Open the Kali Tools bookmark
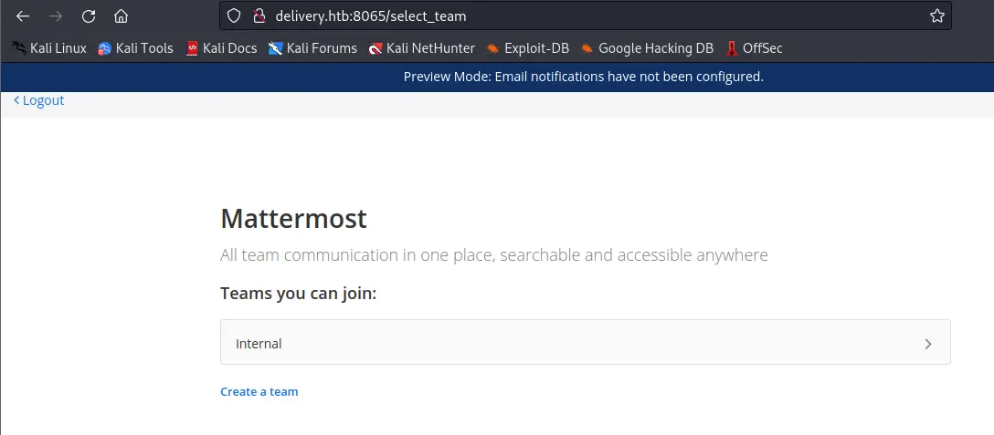This screenshot has height=435, width=994. pyautogui.click(x=135, y=48)
